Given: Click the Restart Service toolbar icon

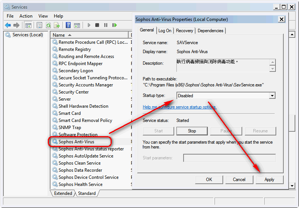Looking at the screenshot, I should 114,25.
